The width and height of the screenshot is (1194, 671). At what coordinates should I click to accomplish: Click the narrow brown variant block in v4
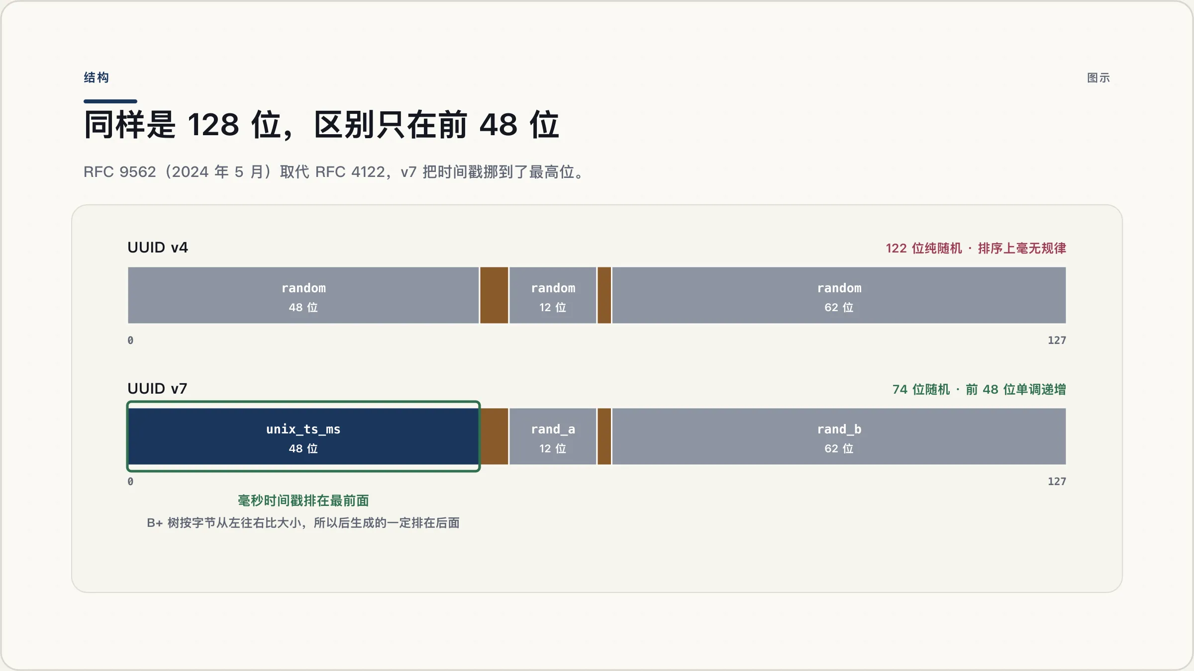(x=604, y=295)
